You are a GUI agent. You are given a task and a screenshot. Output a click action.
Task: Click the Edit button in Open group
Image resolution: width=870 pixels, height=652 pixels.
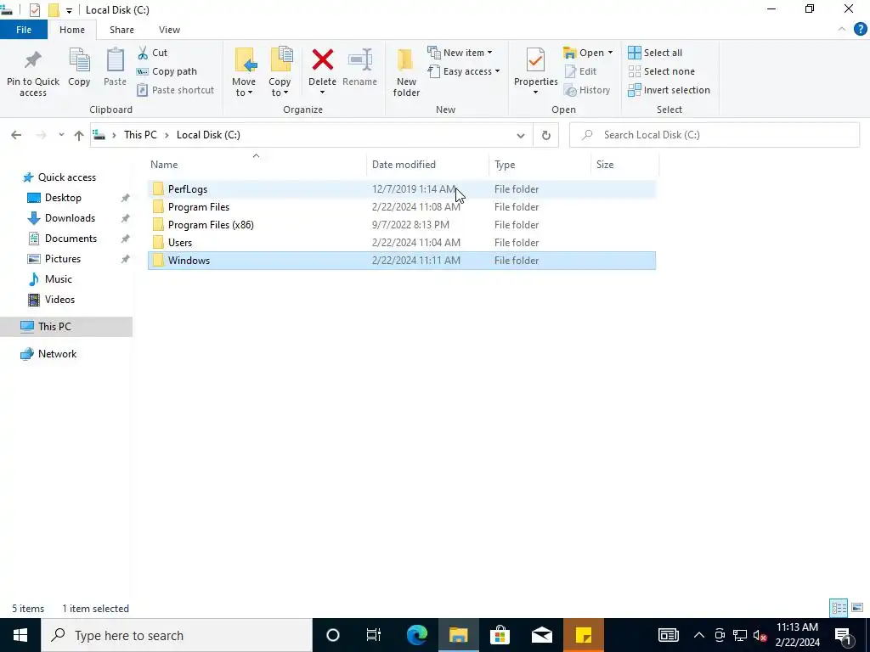580,71
